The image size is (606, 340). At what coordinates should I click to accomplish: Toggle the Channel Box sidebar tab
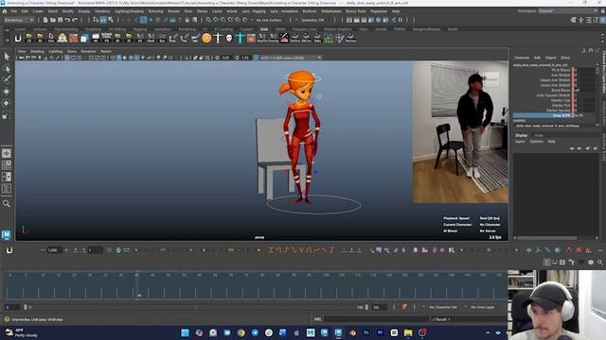604,73
